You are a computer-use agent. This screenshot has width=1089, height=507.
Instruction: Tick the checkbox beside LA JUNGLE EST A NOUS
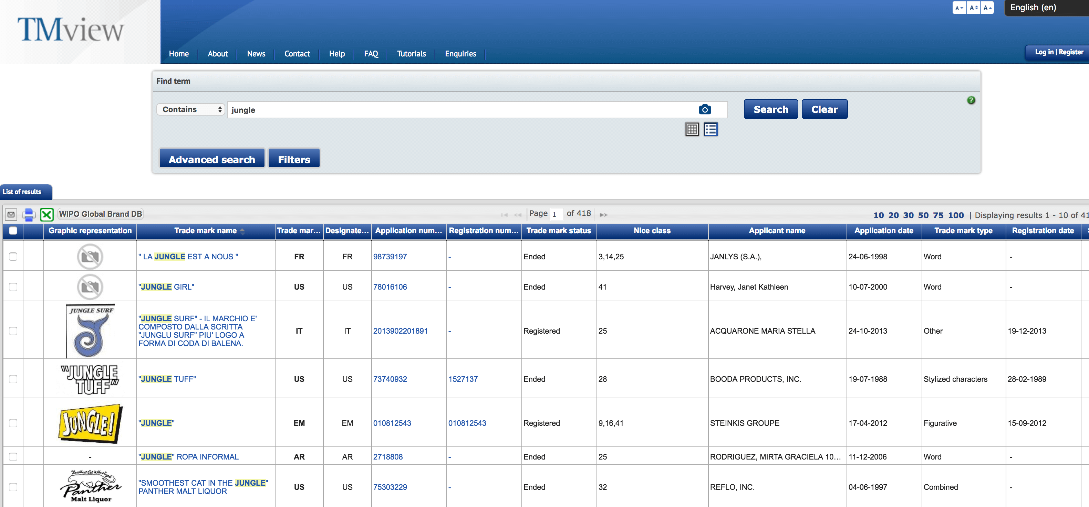pos(13,256)
